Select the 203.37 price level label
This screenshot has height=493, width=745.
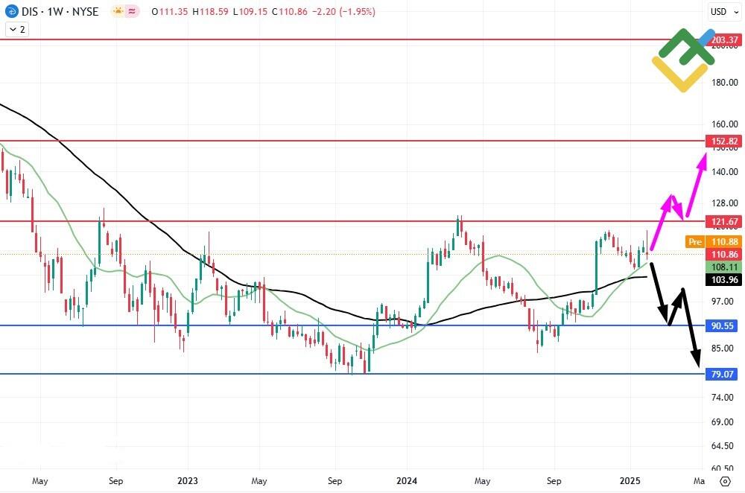pos(724,40)
